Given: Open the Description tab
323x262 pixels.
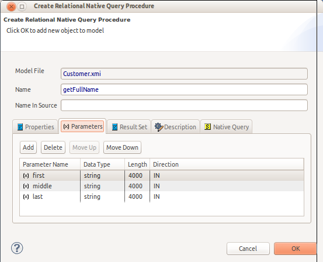Looking at the screenshot, I should (175, 127).
